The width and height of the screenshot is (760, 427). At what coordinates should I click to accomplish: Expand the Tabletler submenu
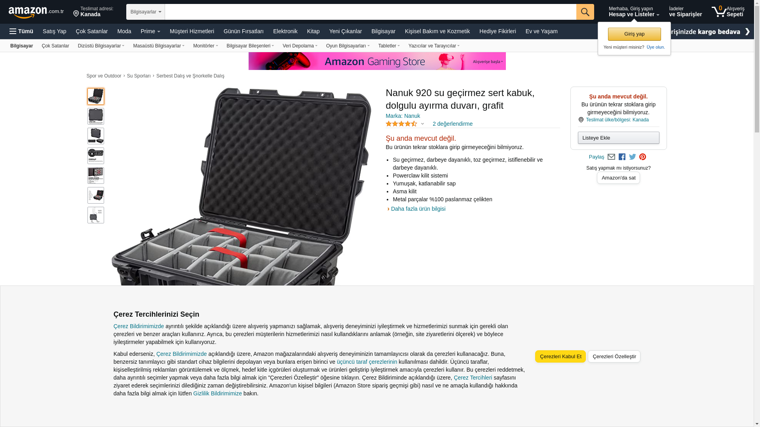389,46
